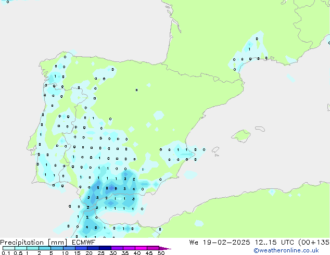
Task: Click the '8' precipitation value on the map
Action: coord(107,188)
